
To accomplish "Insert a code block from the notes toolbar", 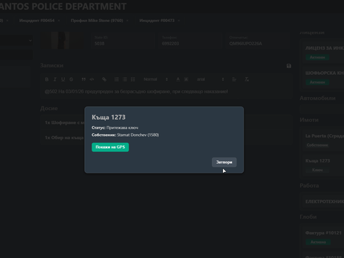I will [x=92, y=79].
